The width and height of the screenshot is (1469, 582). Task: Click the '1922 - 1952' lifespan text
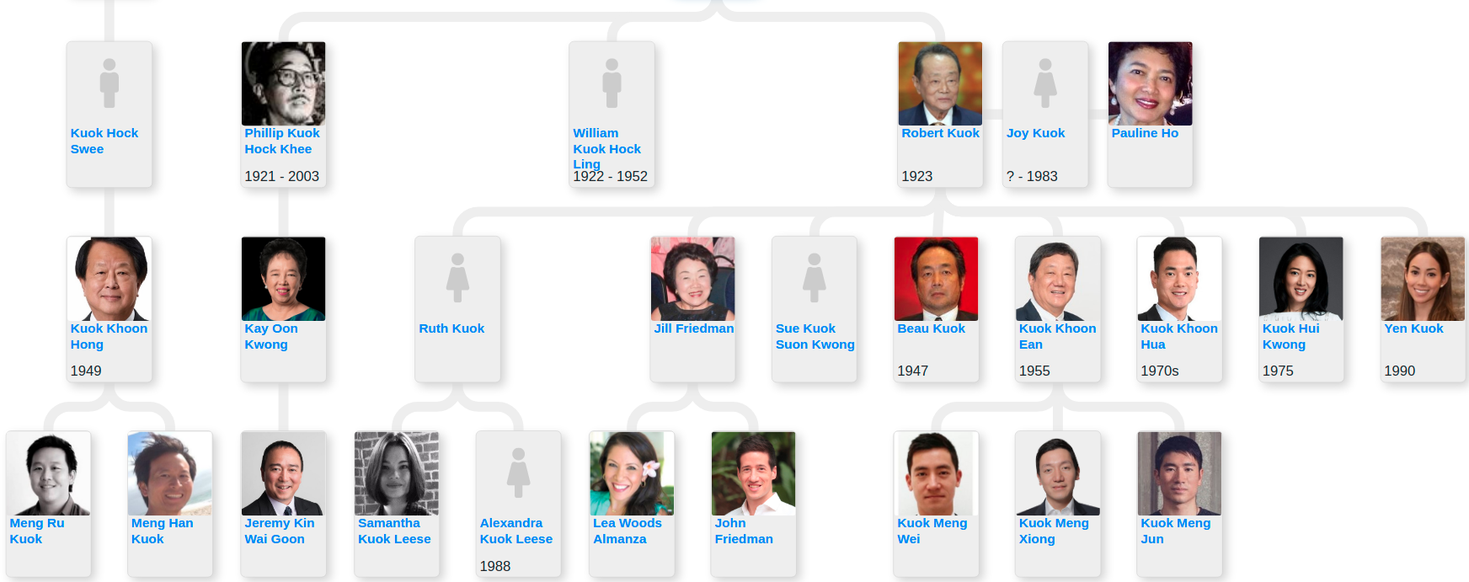(611, 176)
